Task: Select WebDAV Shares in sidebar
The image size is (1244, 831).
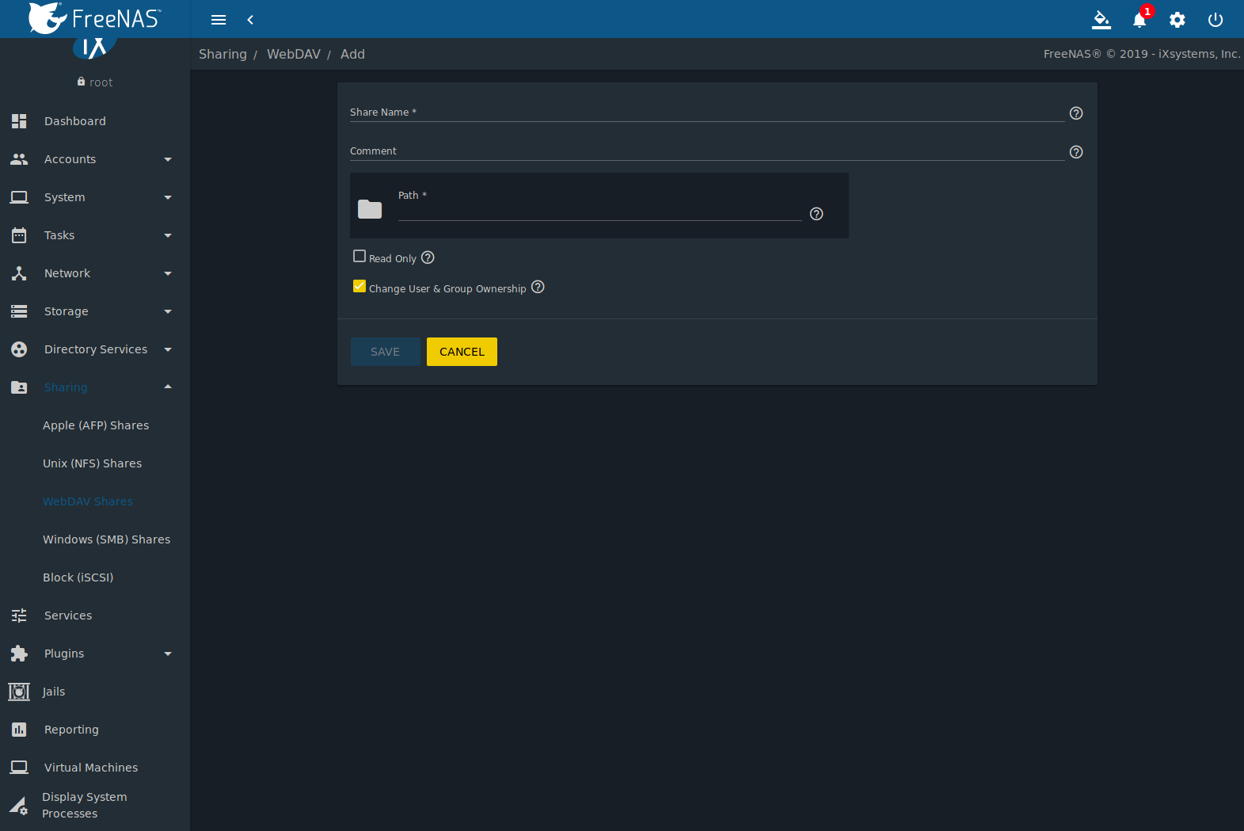Action: [88, 501]
